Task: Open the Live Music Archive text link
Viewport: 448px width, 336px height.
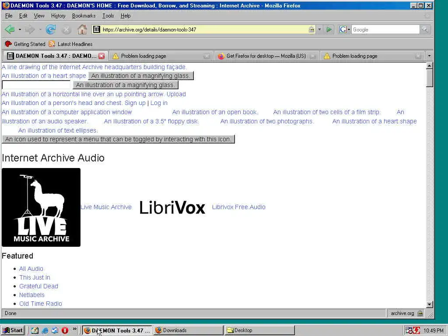Action: (x=106, y=207)
